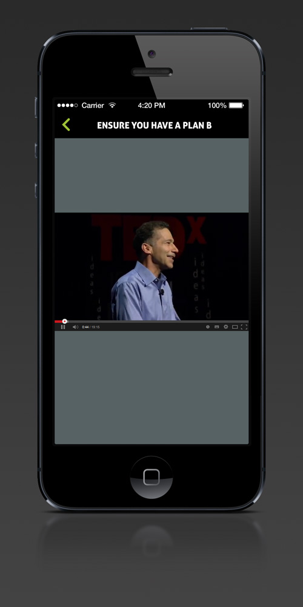The width and height of the screenshot is (303, 607).
Task: Click the 100% battery percentage text
Action: 217,105
